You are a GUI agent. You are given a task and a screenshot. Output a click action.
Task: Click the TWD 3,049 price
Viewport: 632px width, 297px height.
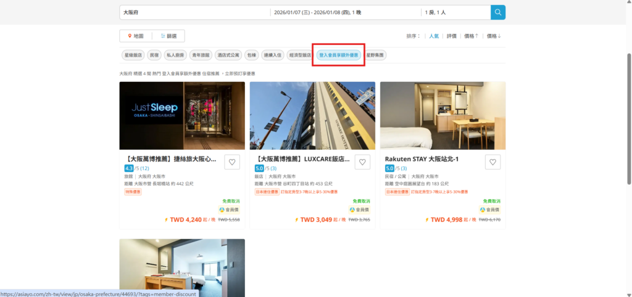(x=316, y=220)
